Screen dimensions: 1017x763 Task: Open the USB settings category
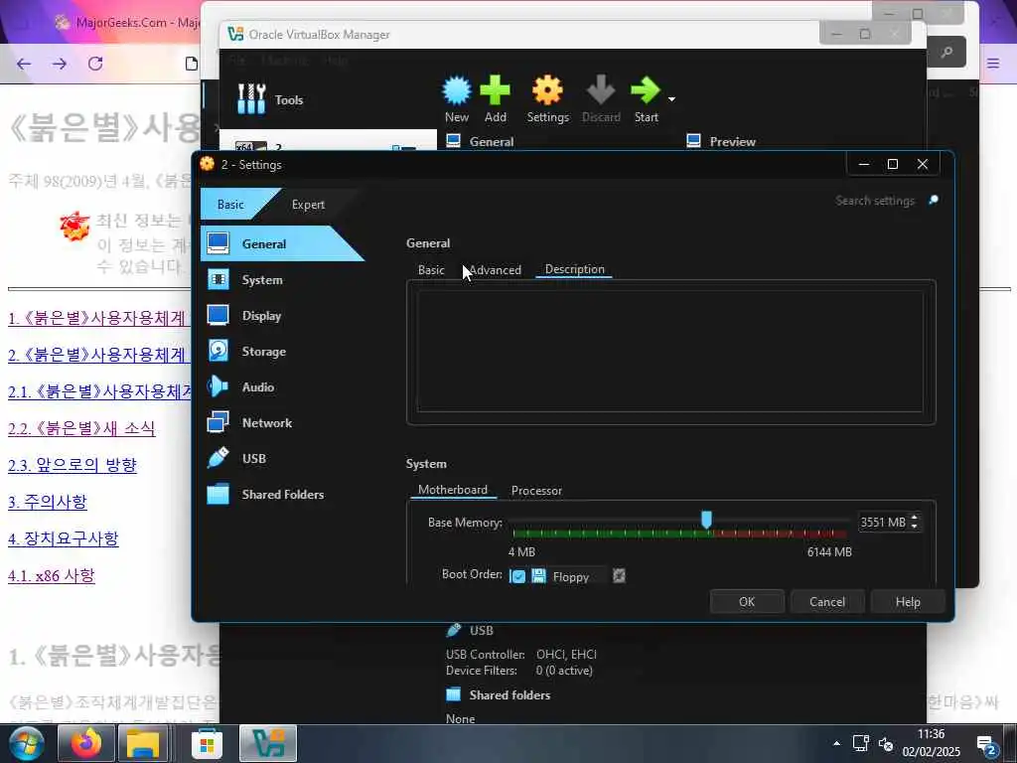coord(253,458)
